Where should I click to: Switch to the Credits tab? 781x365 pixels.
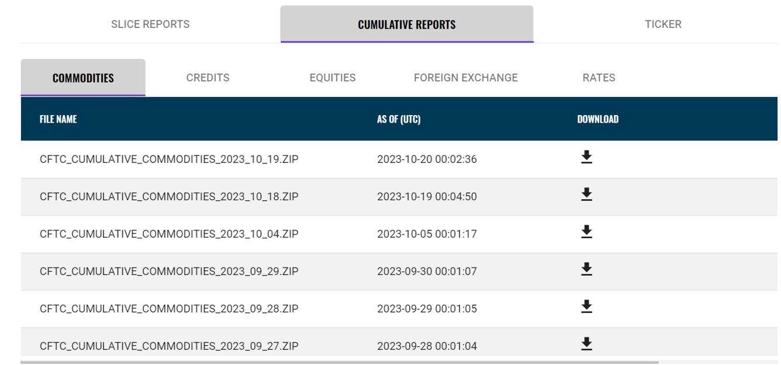tap(208, 78)
